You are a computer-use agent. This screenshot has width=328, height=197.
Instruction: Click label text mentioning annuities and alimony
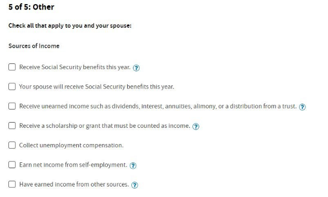click(158, 106)
